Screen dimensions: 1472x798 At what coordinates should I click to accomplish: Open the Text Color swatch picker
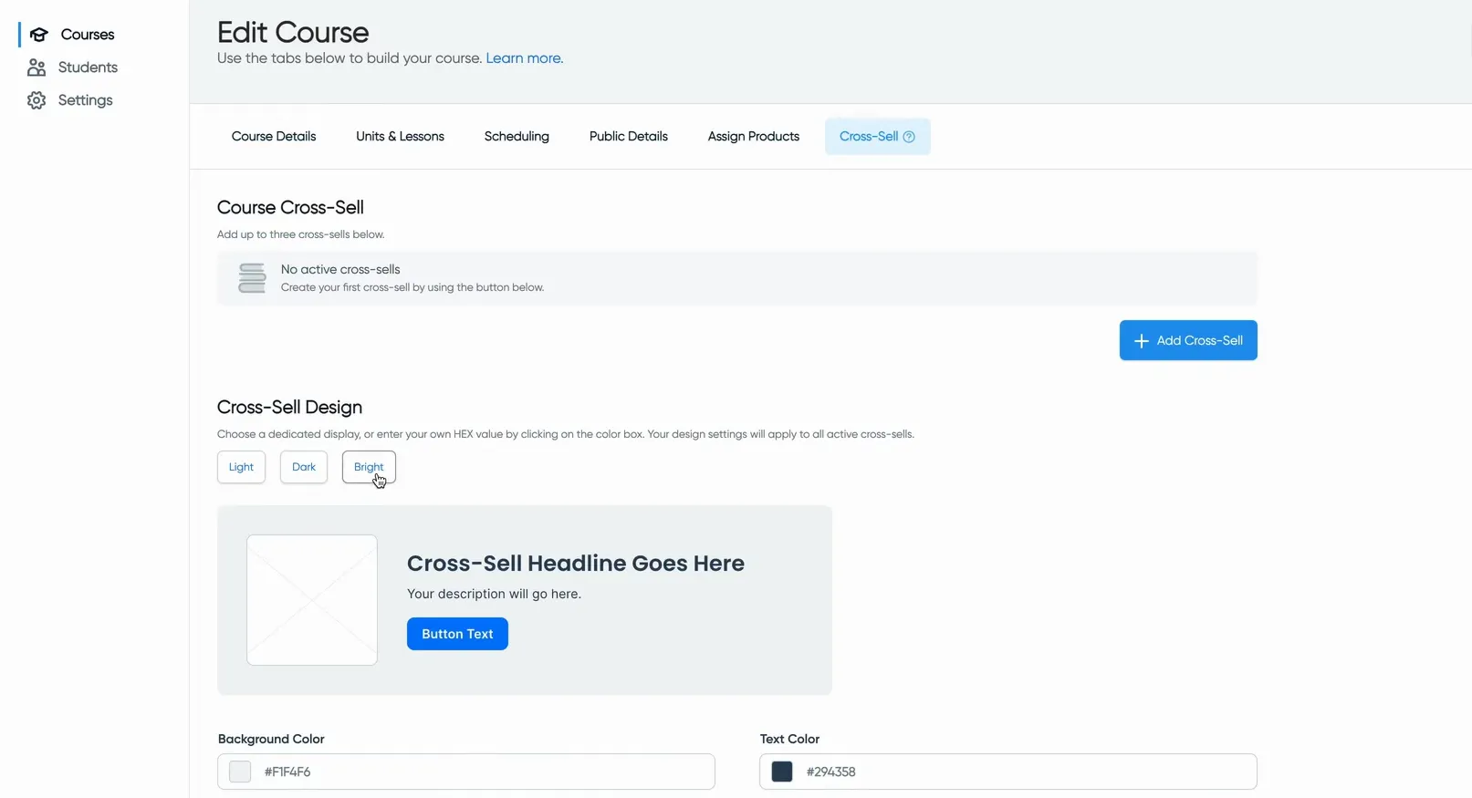pyautogui.click(x=782, y=772)
